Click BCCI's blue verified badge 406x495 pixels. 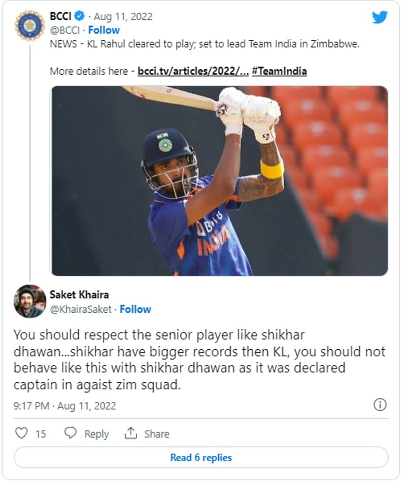[80, 16]
